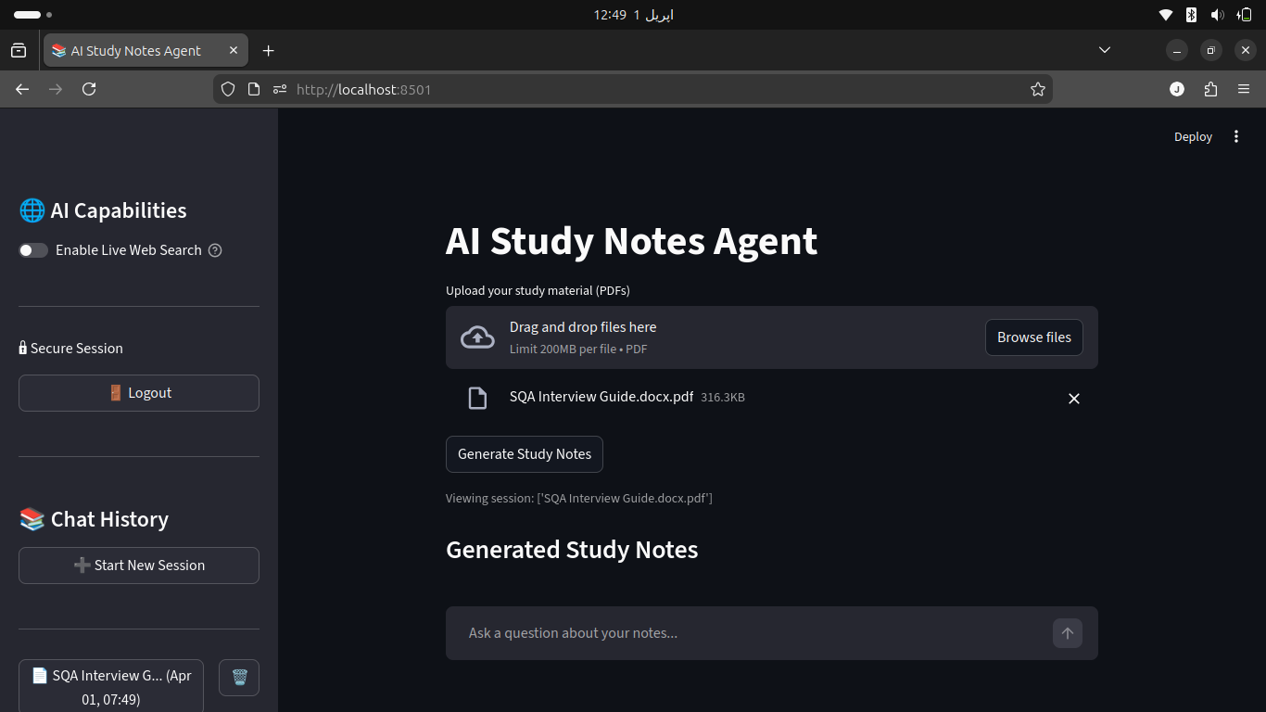Click the Wi-Fi status icon
The height and width of the screenshot is (712, 1266).
(1166, 15)
